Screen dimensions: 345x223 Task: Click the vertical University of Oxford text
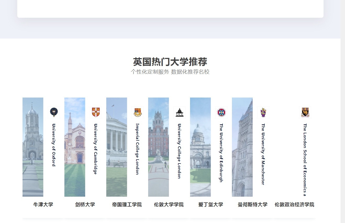[54, 145]
